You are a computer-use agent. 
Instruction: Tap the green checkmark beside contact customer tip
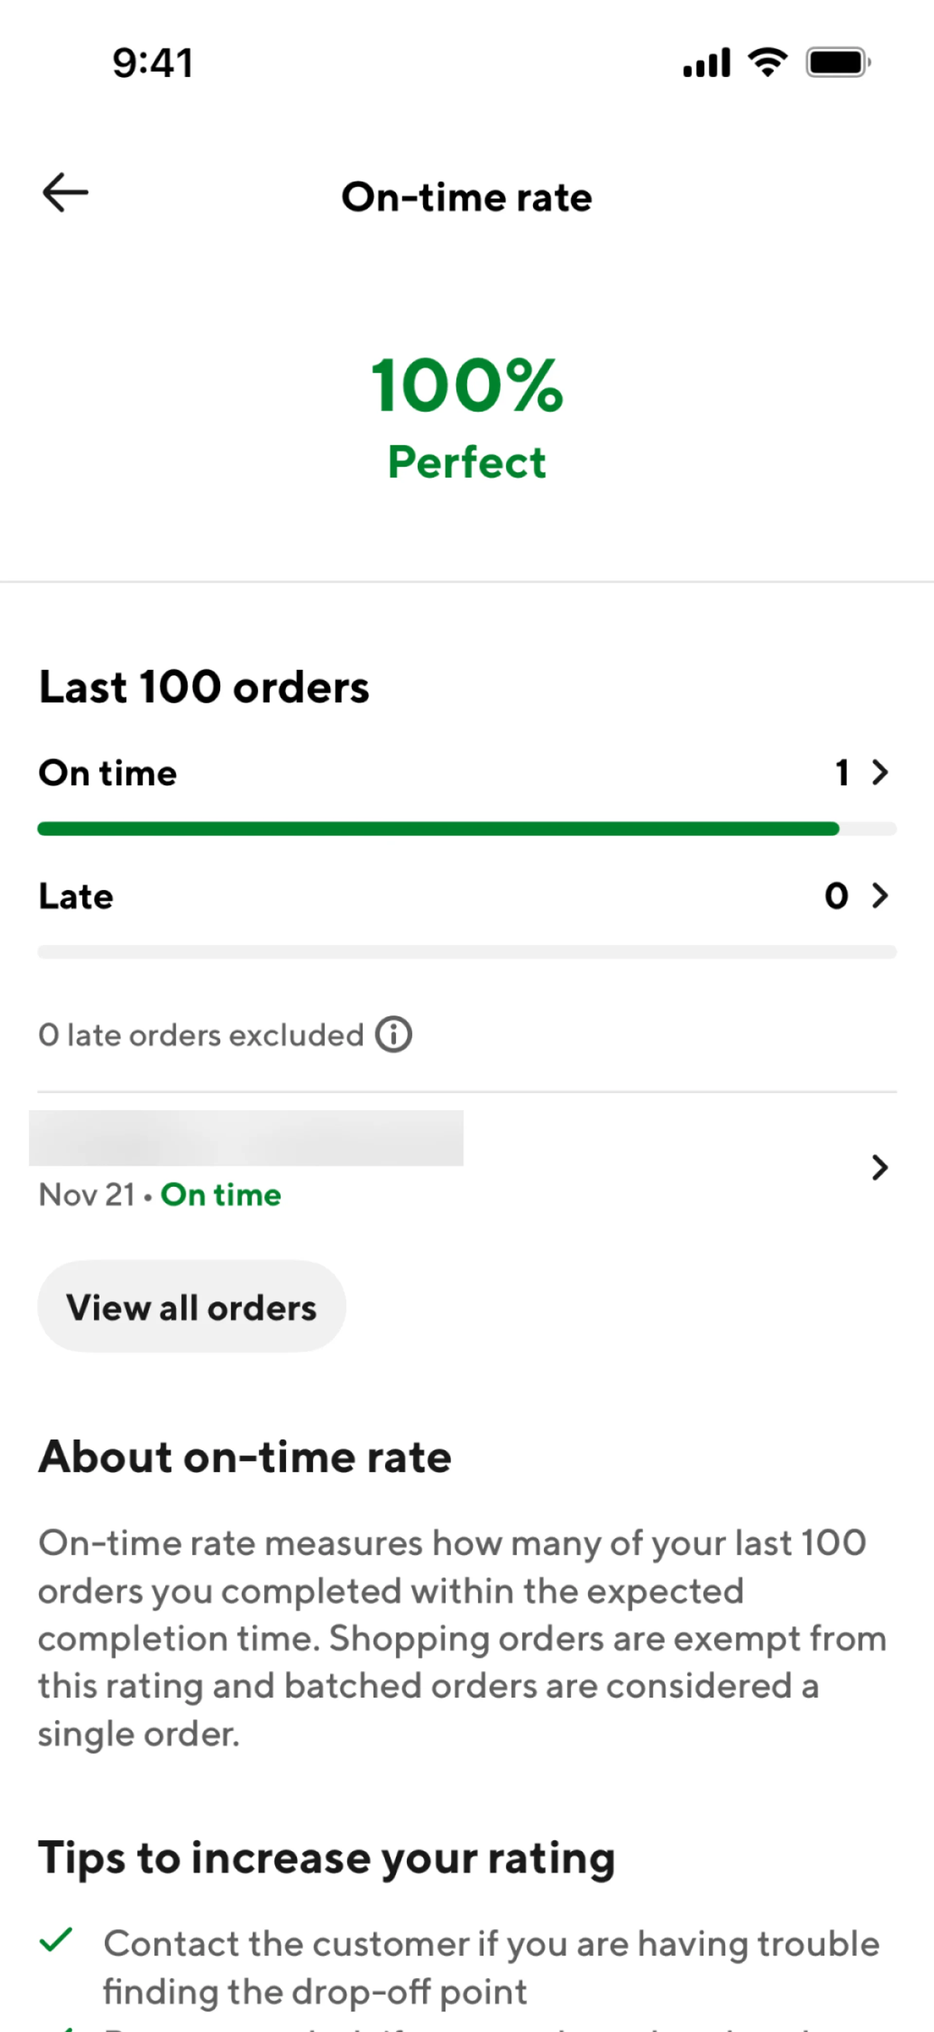click(56, 1940)
